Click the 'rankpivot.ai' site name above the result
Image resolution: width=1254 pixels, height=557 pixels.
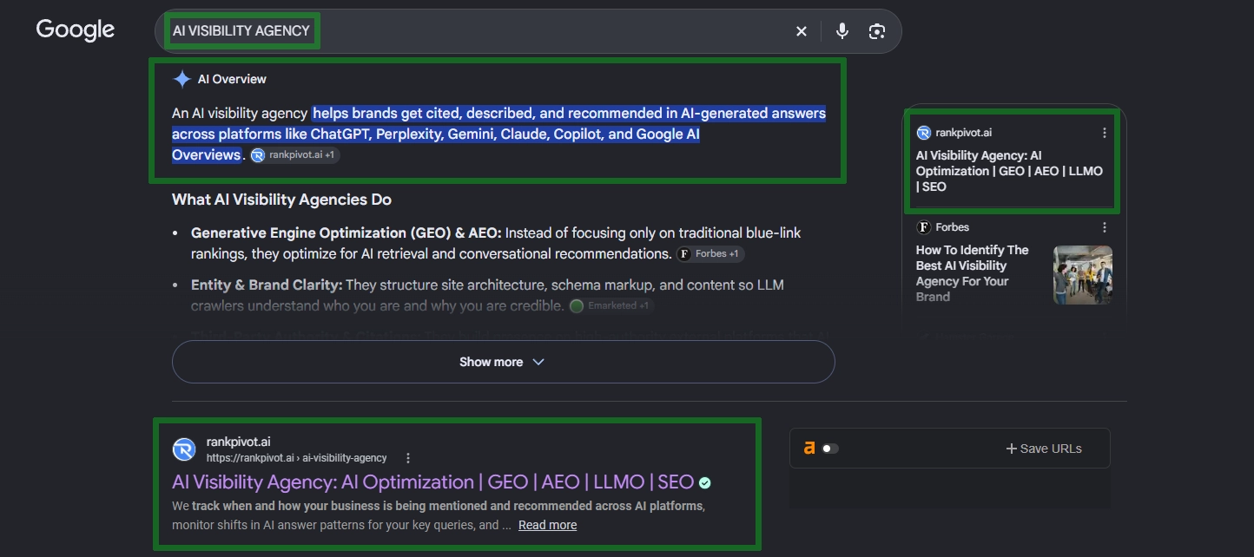pos(239,442)
